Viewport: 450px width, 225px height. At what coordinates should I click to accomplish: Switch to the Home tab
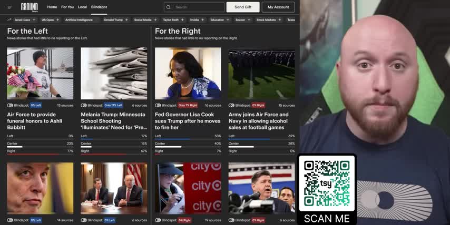click(52, 7)
